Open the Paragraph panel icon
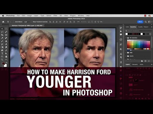Image resolution: width=153 pixels, height=114 pixels. (121, 57)
